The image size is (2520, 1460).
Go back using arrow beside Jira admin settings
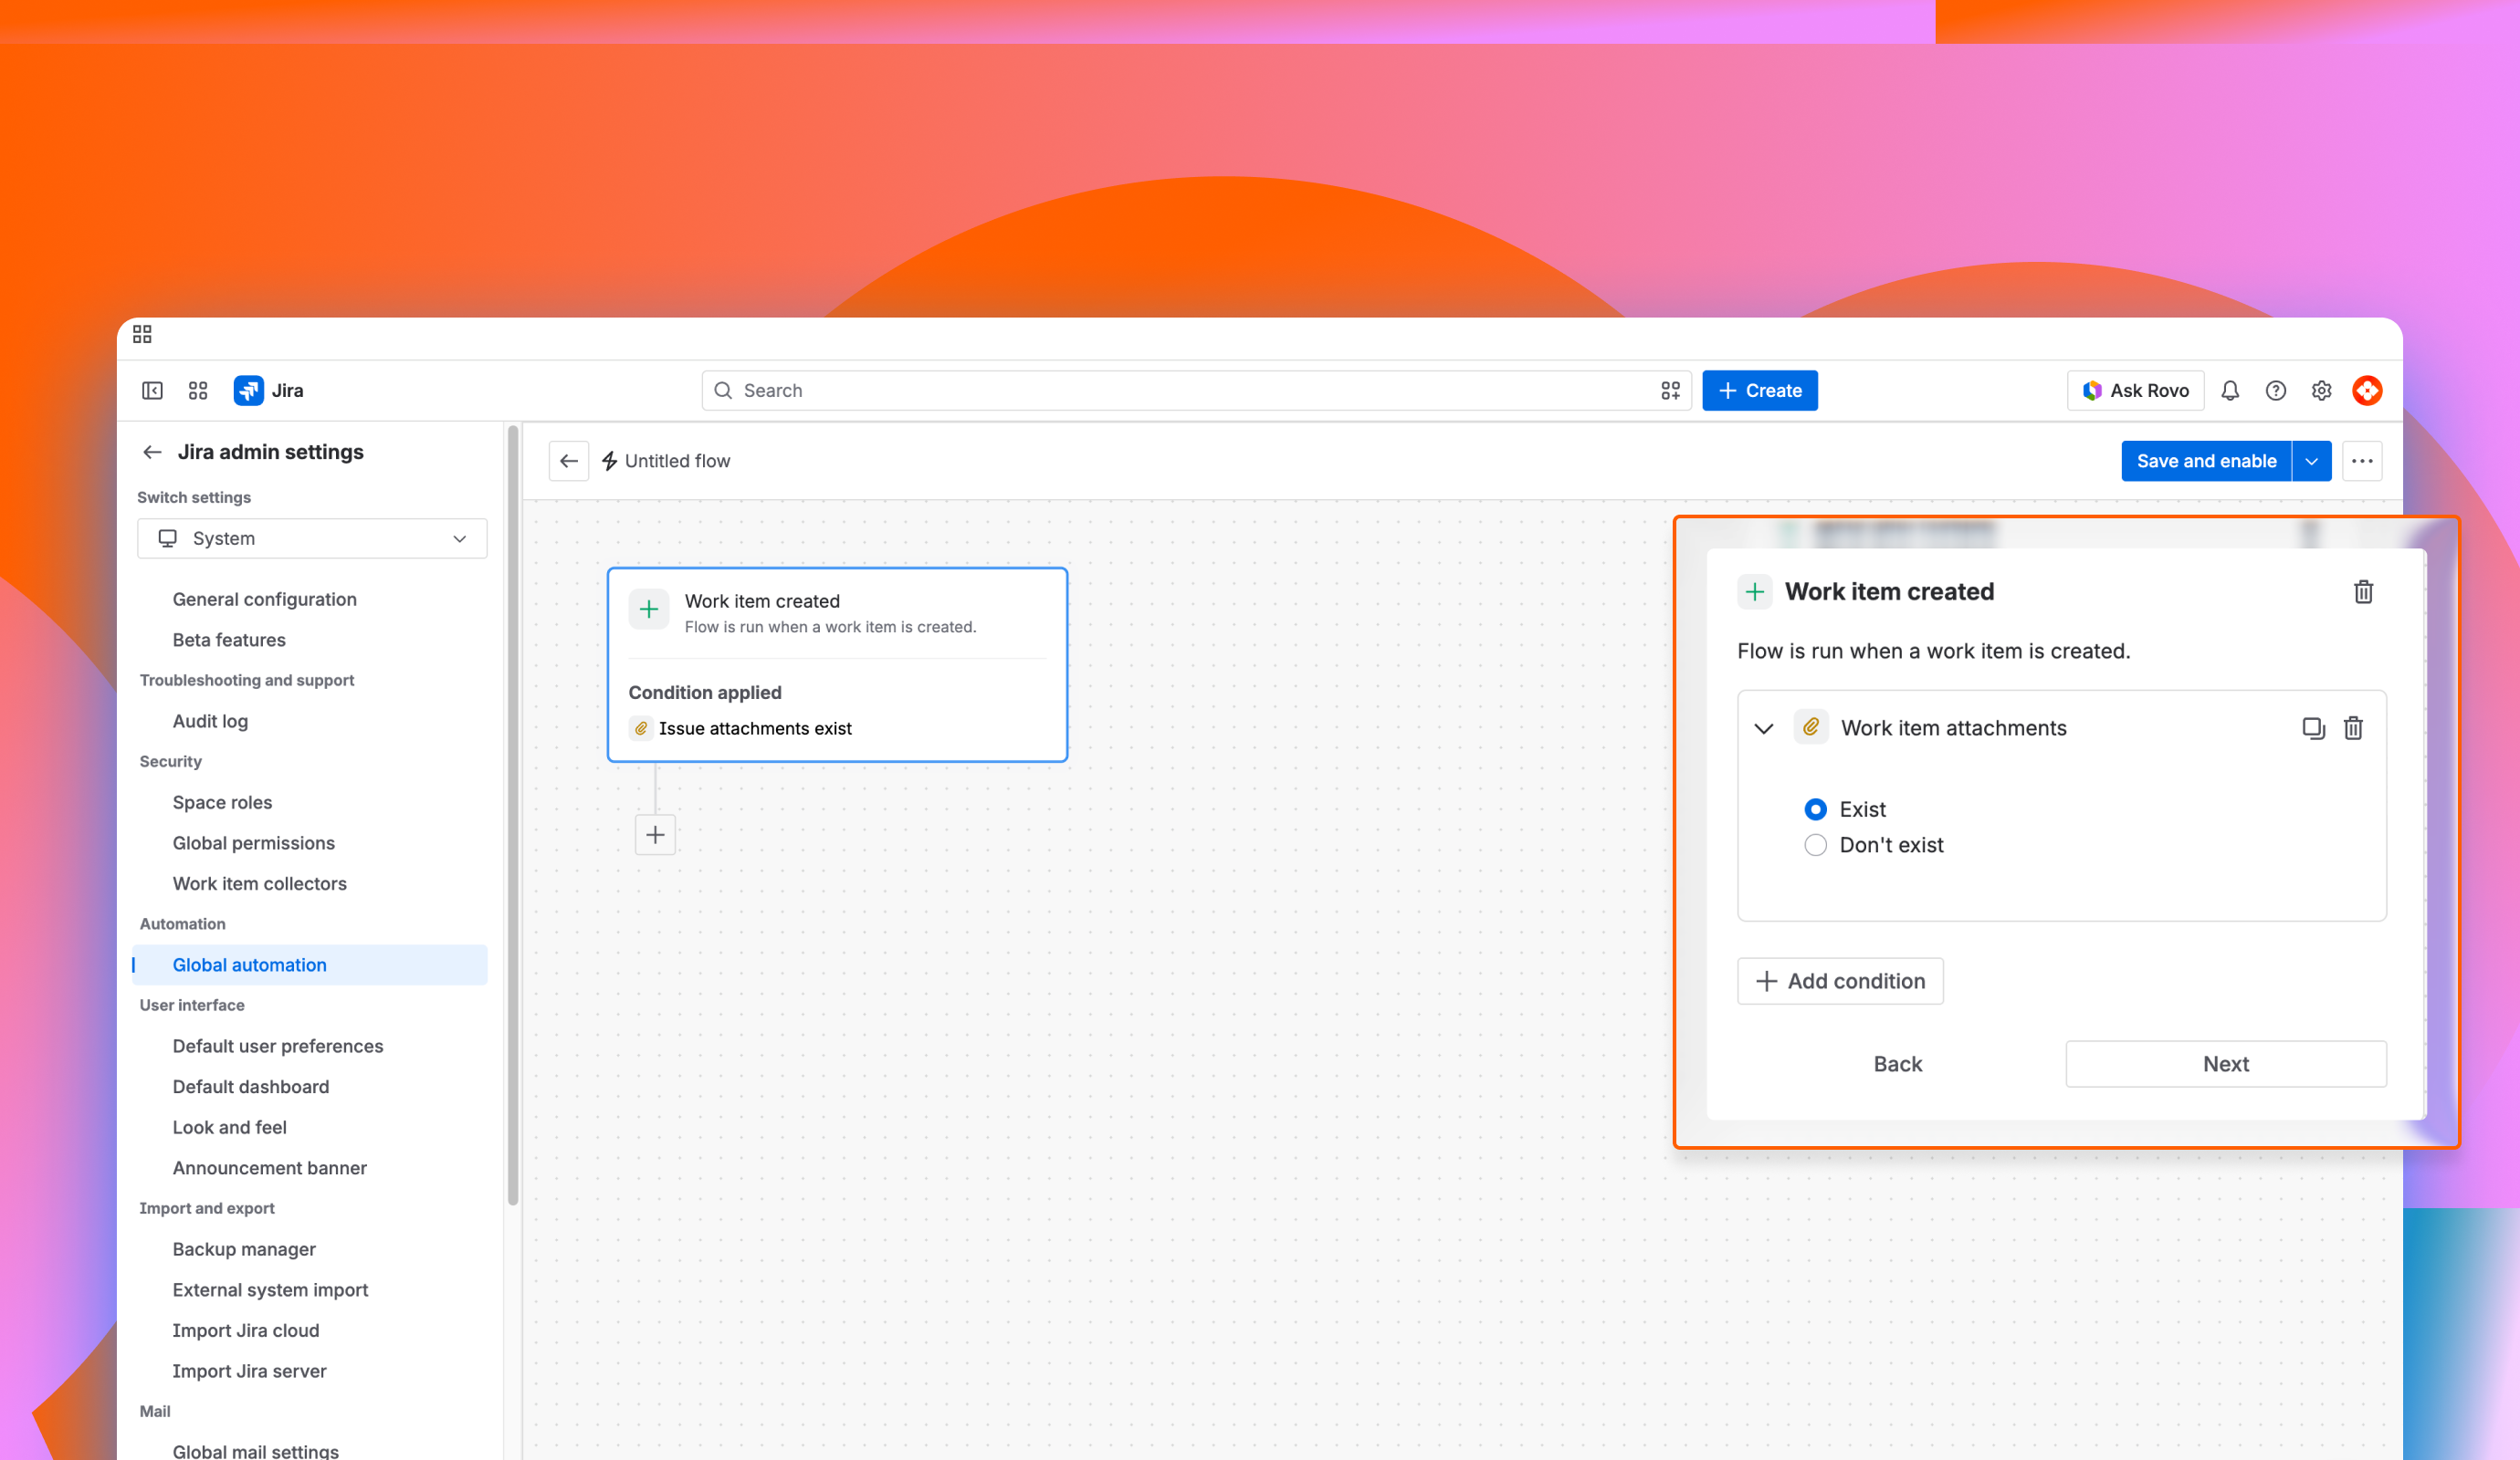(152, 453)
